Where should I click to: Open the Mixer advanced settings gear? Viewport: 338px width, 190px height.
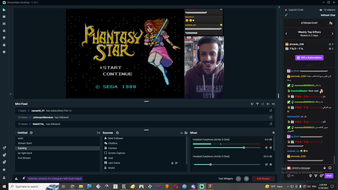click(x=273, y=133)
